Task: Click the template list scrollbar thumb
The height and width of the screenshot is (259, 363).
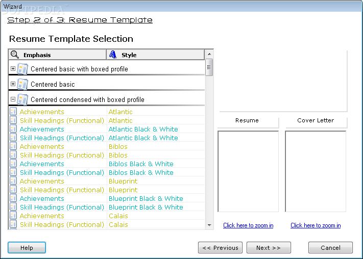Action: (x=209, y=67)
